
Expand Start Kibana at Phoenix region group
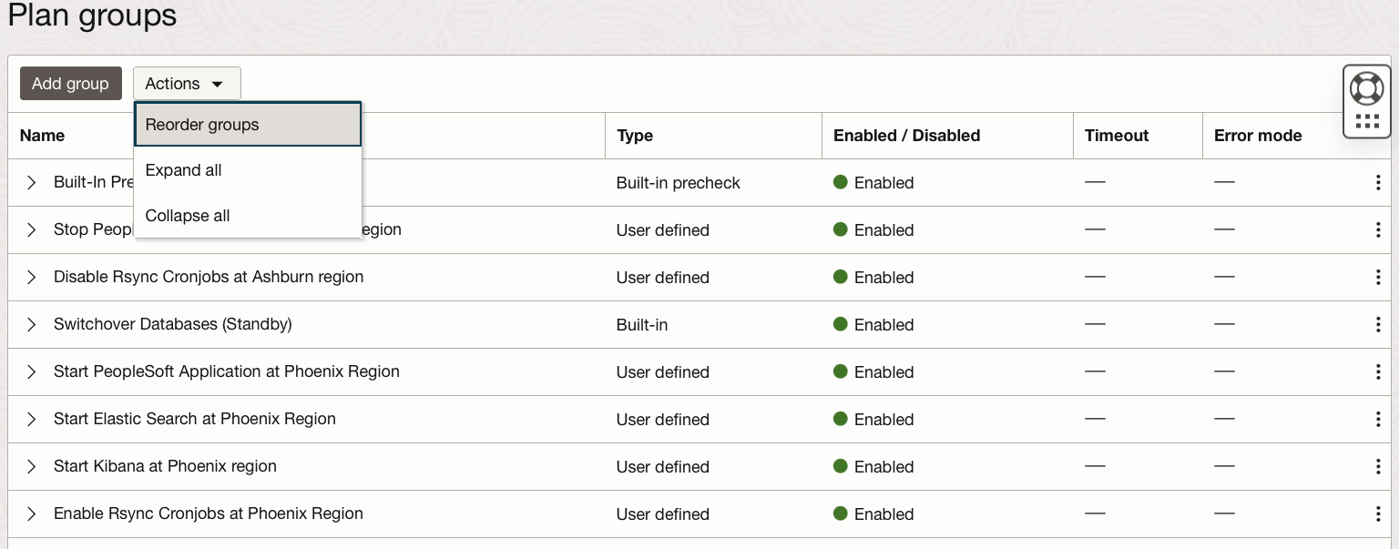point(32,467)
